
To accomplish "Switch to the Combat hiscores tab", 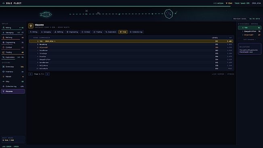I will tap(86, 32).
